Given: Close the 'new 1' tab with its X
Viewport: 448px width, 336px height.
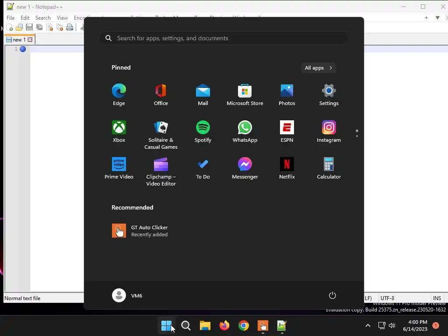Looking at the screenshot, I should tap(30, 40).
